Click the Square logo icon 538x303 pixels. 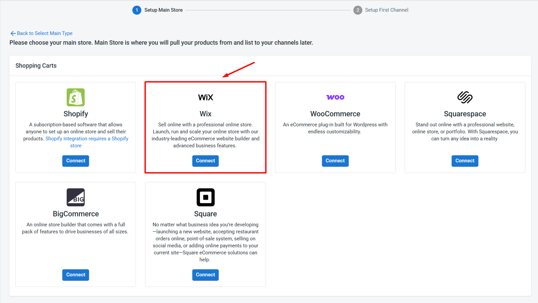click(x=206, y=197)
